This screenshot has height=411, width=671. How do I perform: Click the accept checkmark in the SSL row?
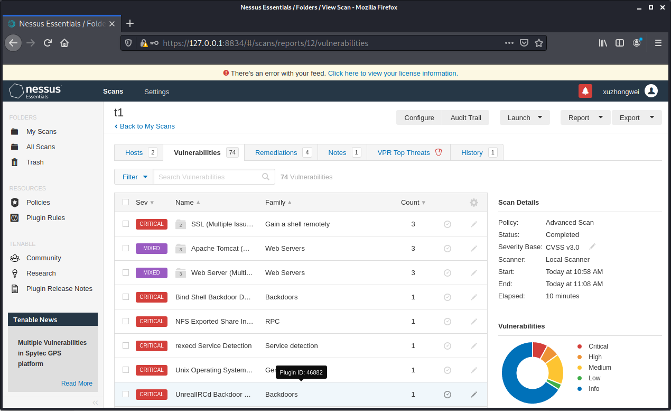click(x=448, y=224)
